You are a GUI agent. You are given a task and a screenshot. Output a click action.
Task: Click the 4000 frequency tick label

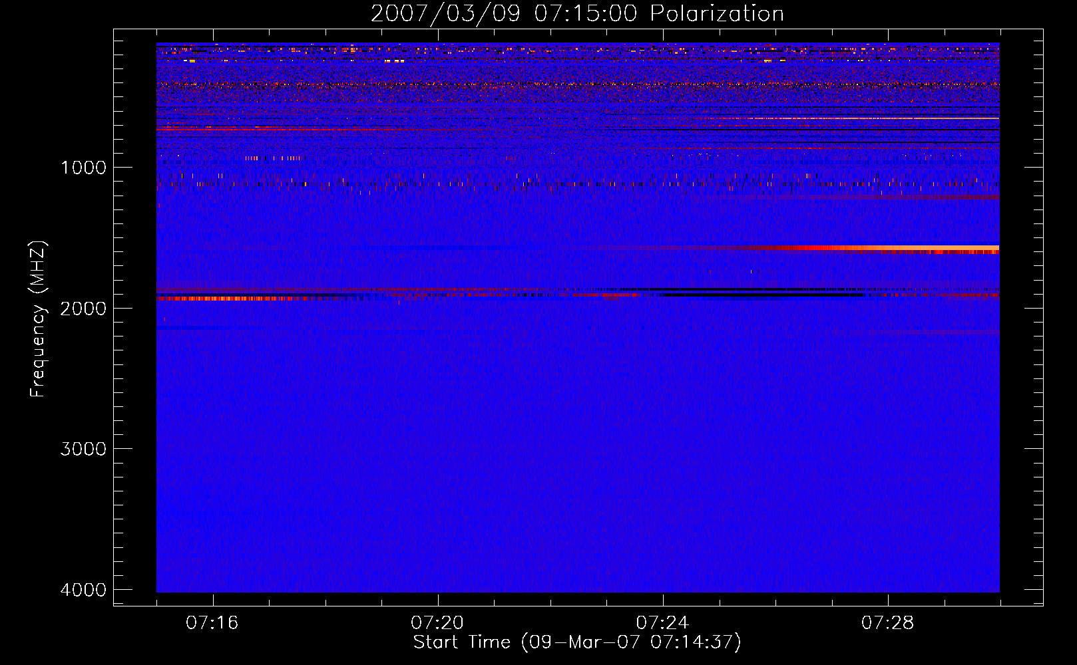(x=83, y=590)
